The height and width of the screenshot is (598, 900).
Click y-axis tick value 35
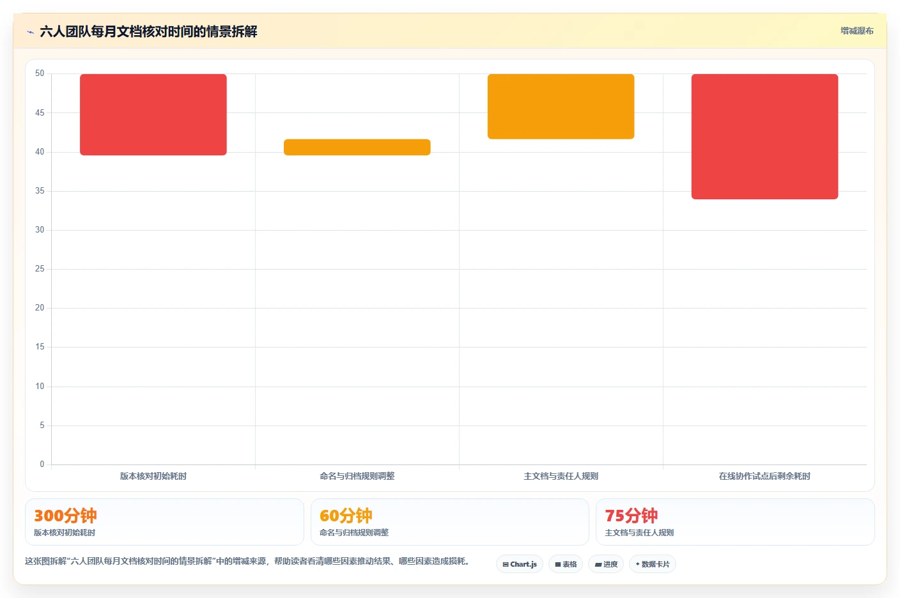[x=40, y=191]
